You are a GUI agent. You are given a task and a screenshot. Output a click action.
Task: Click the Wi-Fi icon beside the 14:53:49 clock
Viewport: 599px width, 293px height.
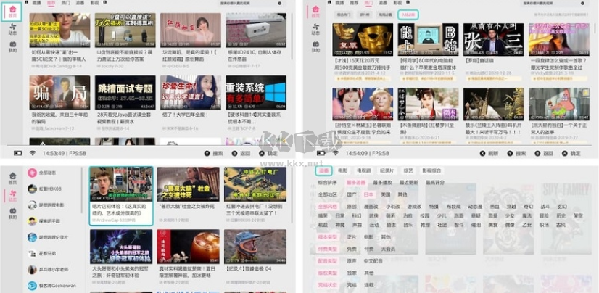33,153
